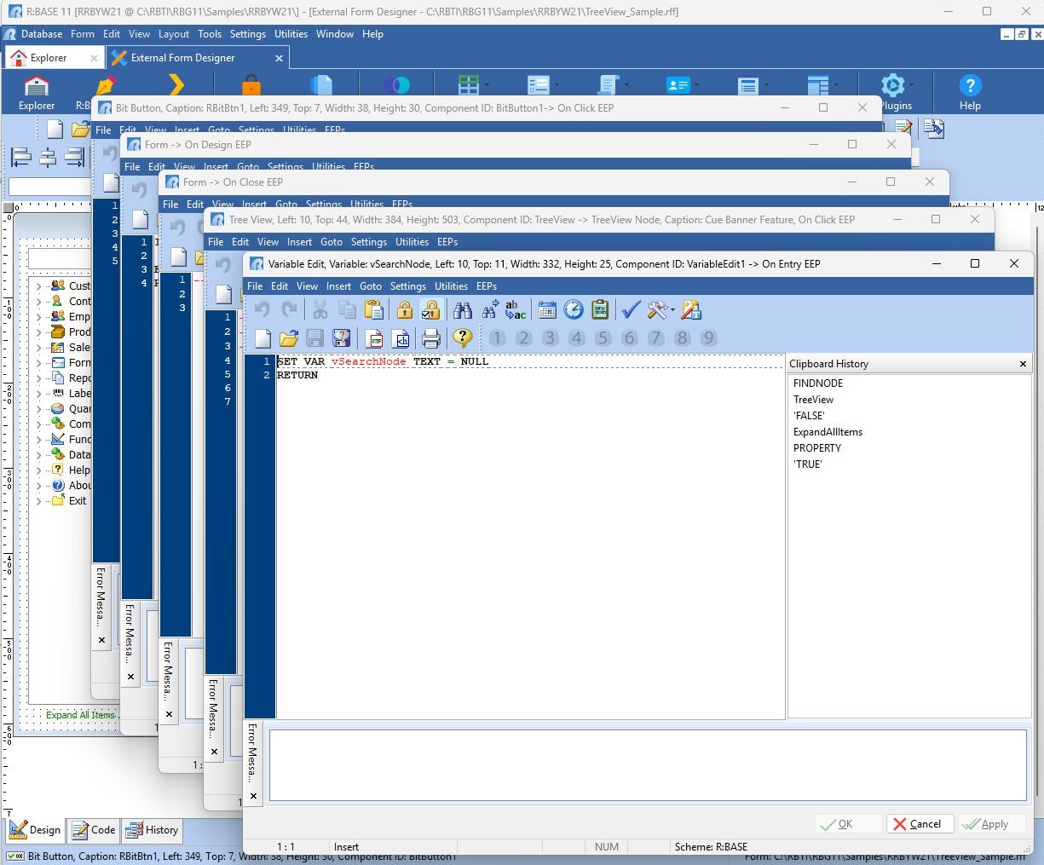Screen dimensions: 1044x865
Task: Close the Clipboard History panel
Action: (x=1023, y=364)
